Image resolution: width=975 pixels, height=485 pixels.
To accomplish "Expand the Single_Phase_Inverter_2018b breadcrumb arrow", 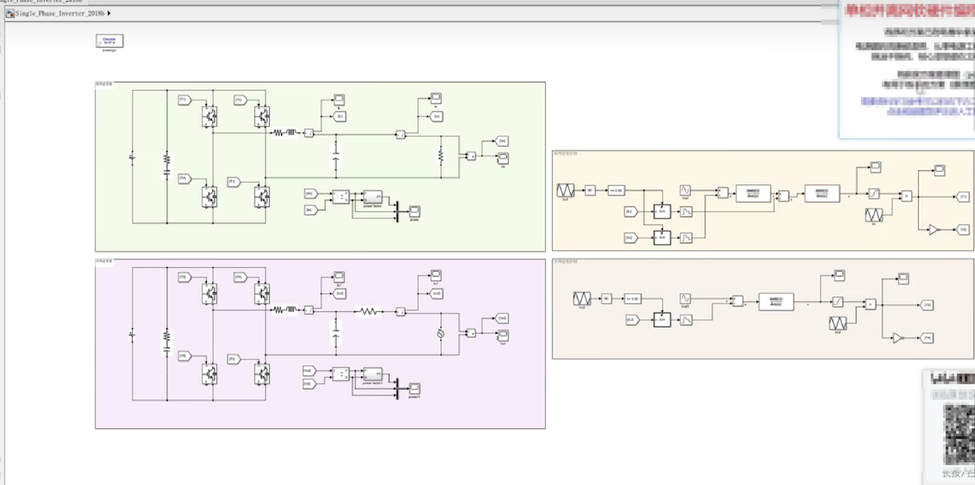I will pyautogui.click(x=109, y=13).
